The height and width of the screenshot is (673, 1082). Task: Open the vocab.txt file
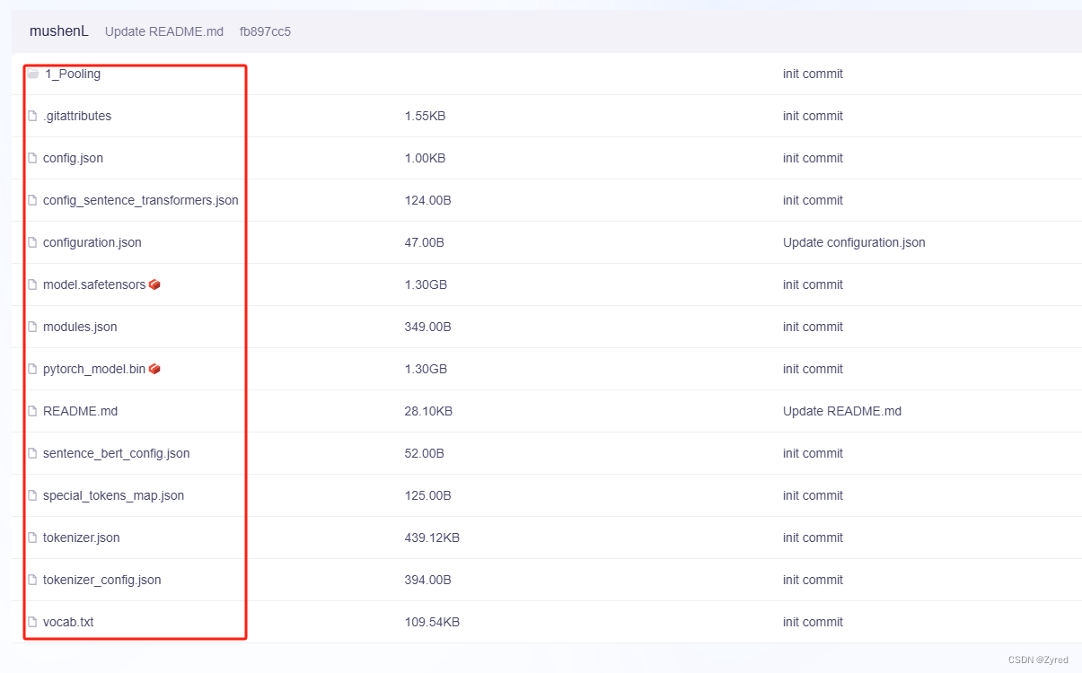pos(68,622)
